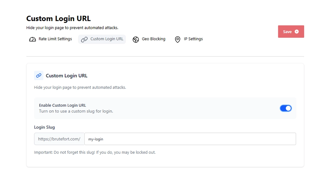The height and width of the screenshot is (187, 326).
Task: Click the page subtitle under the main heading
Action: point(72,28)
